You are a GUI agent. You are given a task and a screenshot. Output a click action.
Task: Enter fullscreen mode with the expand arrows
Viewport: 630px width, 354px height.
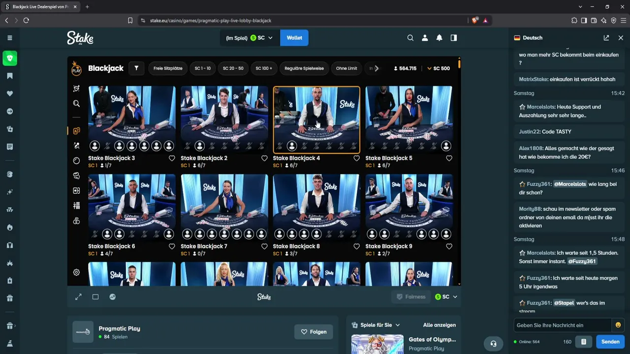click(x=78, y=297)
